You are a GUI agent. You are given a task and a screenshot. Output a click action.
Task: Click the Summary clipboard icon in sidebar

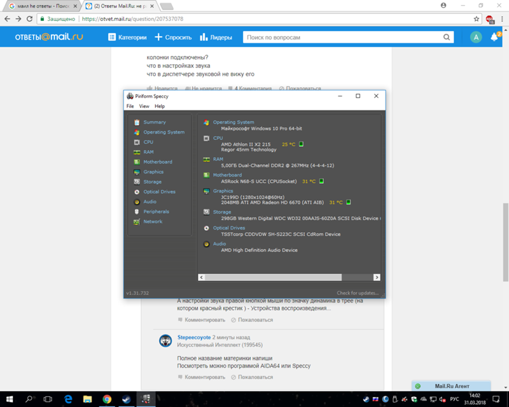137,122
